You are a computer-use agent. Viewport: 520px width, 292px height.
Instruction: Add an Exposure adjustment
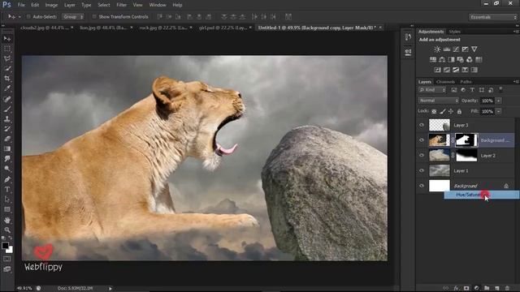pyautogui.click(x=465, y=49)
